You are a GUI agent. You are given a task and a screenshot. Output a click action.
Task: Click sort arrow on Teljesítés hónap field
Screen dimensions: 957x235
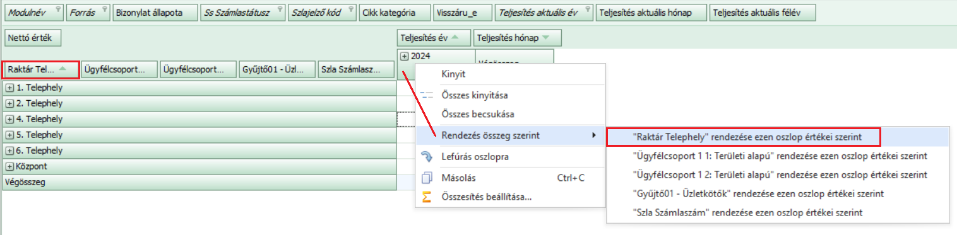(545, 38)
